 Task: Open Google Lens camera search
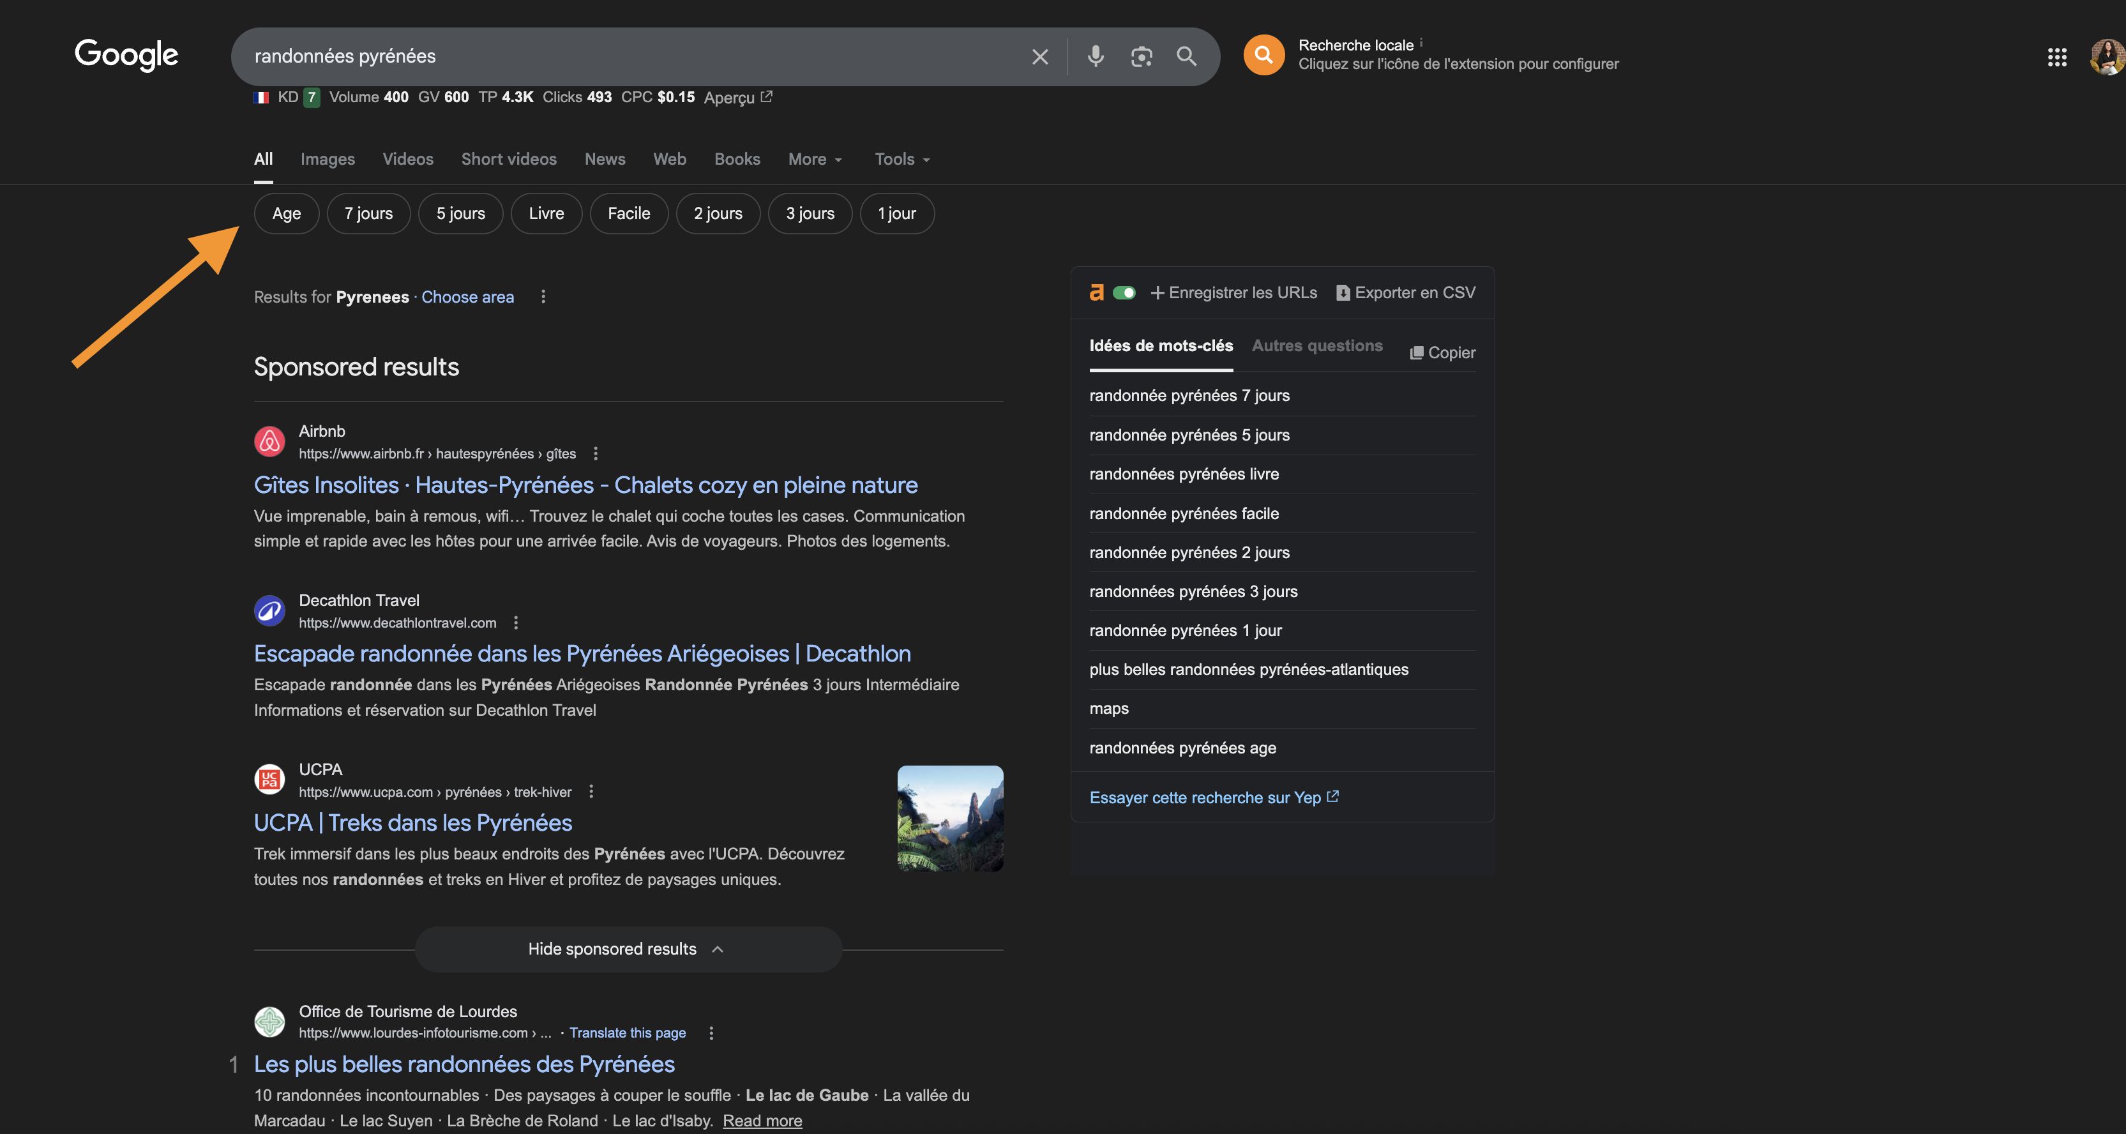(x=1142, y=56)
